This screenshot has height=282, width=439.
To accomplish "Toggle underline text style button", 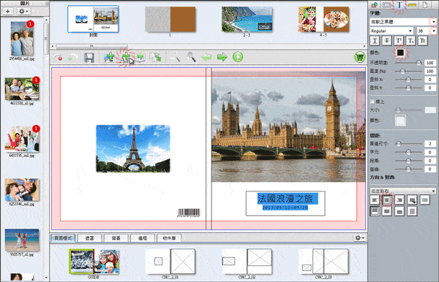I will 375,41.
